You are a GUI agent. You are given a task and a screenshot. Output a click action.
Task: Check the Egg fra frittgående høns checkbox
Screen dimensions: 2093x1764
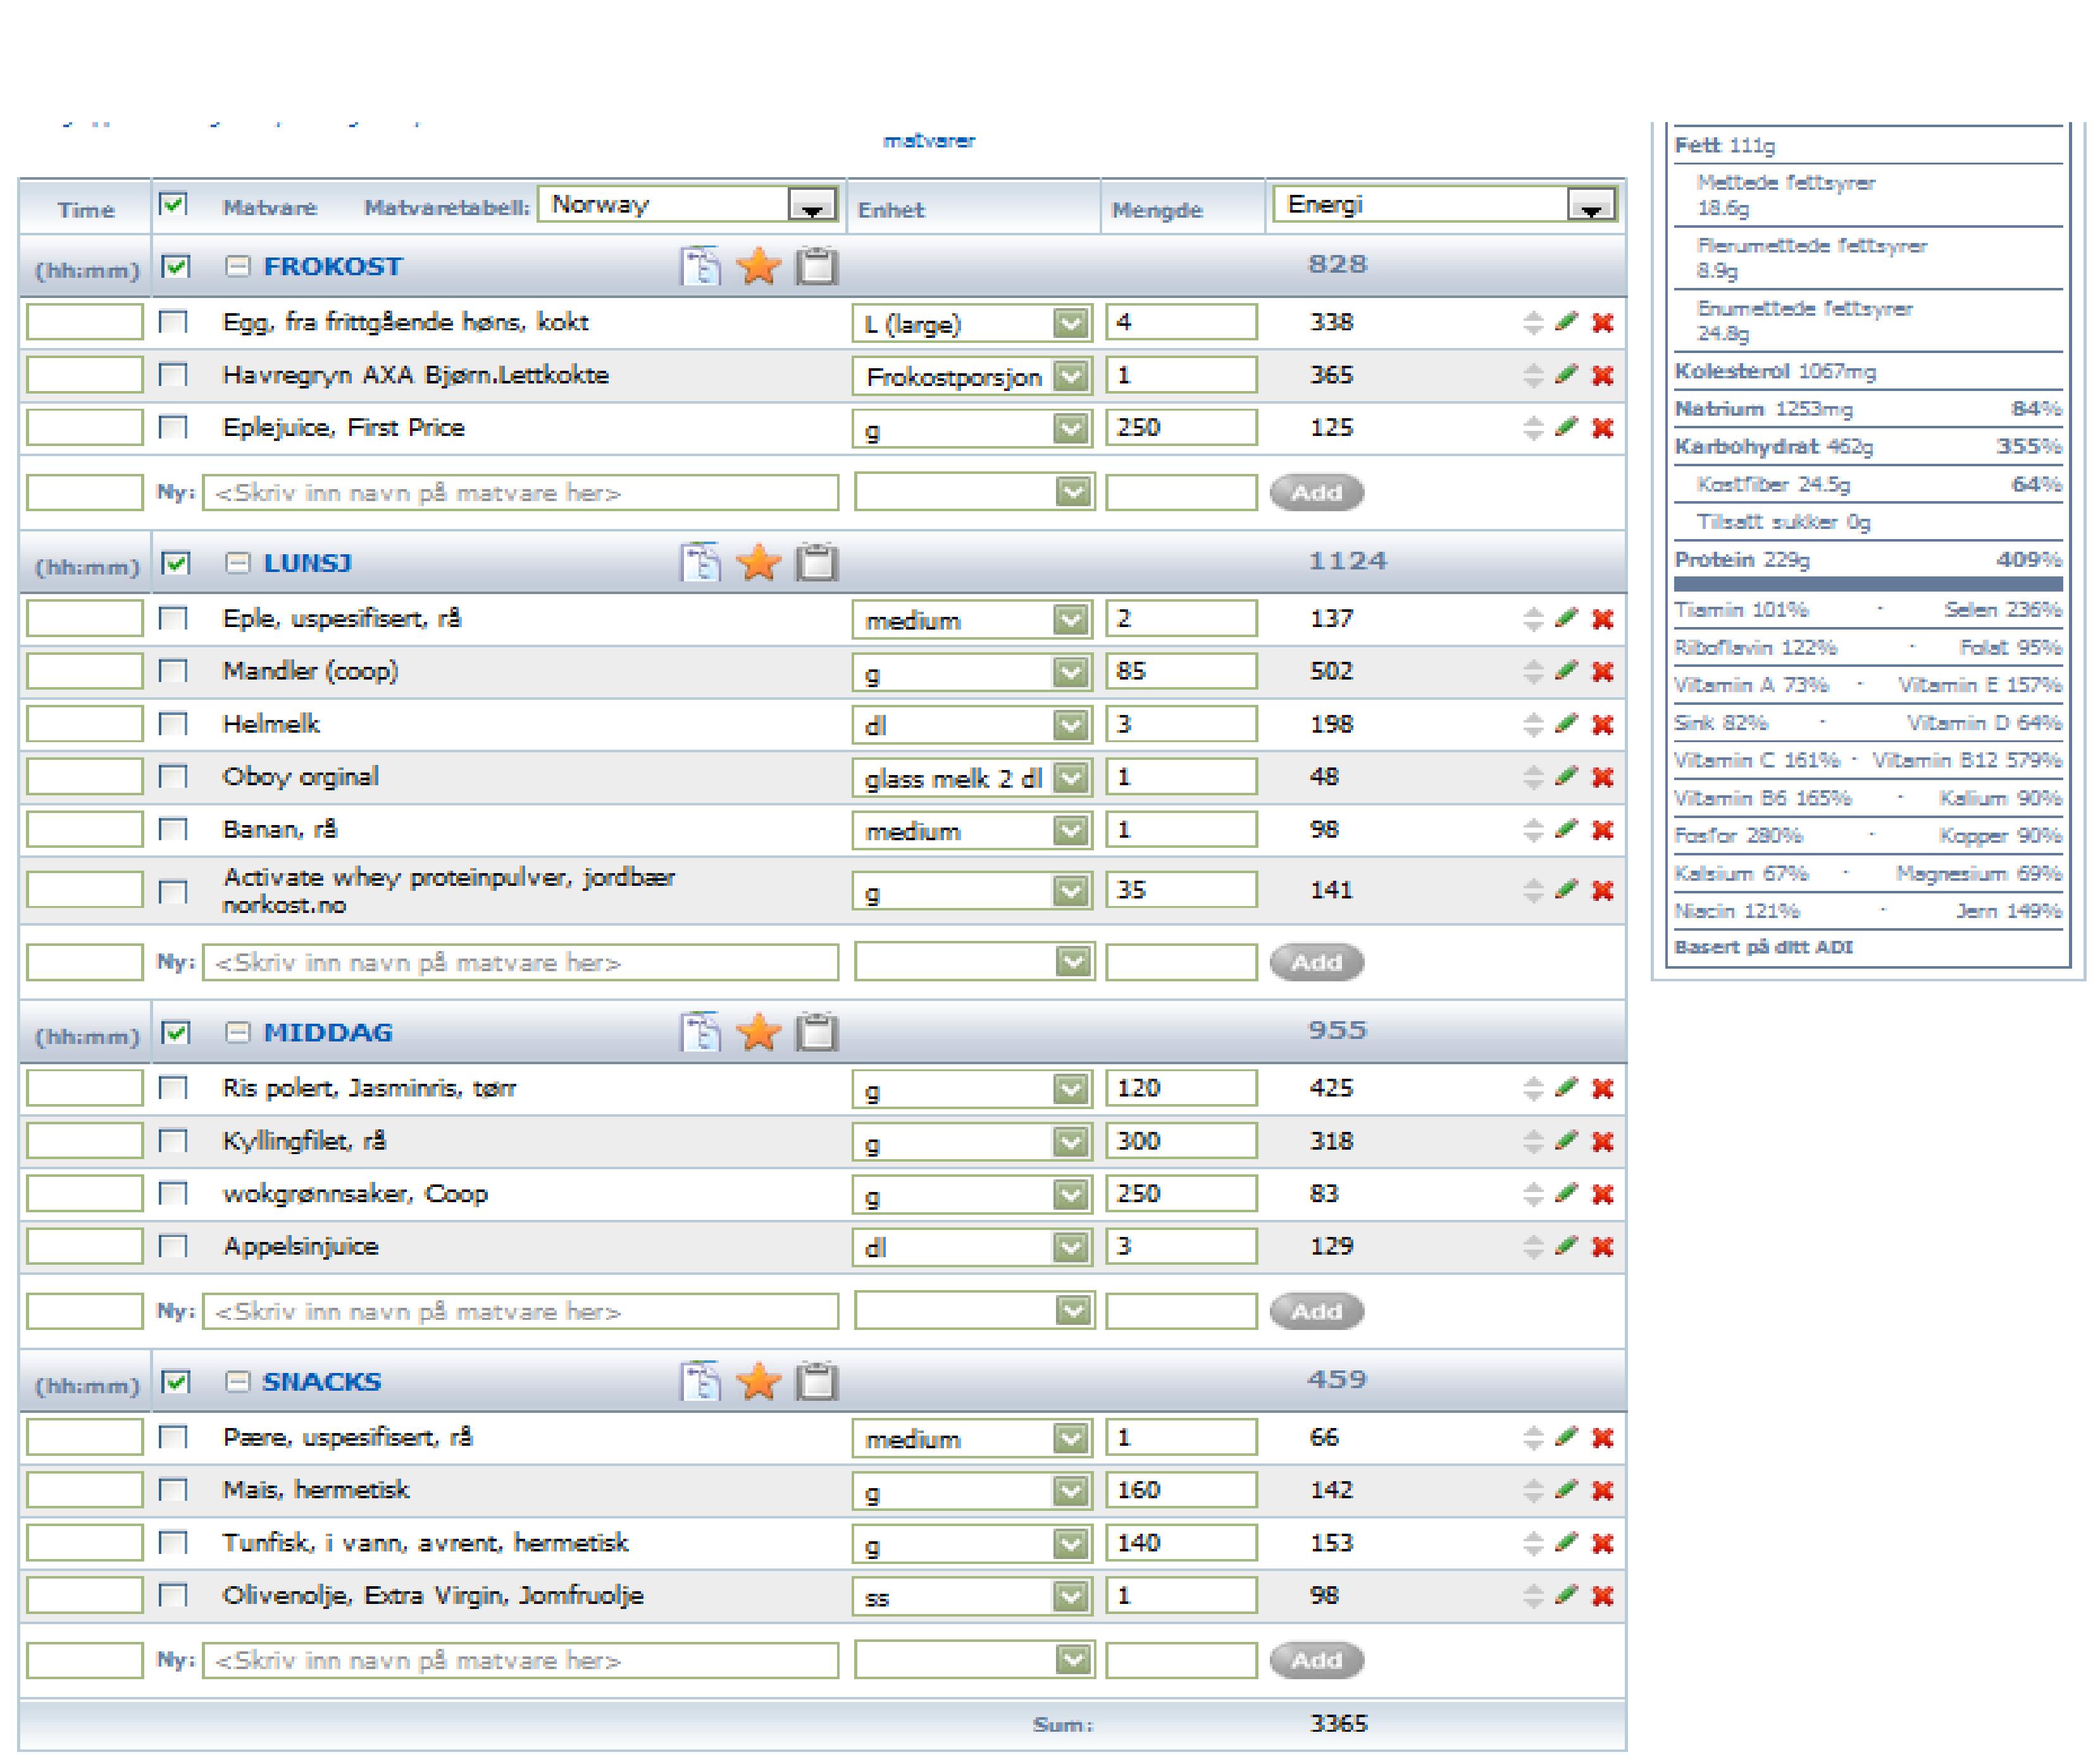coord(173,322)
